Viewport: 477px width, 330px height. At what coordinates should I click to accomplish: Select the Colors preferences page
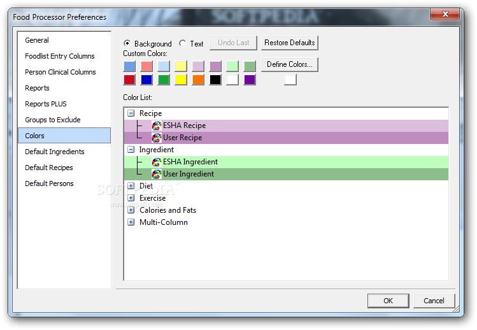[x=64, y=136]
